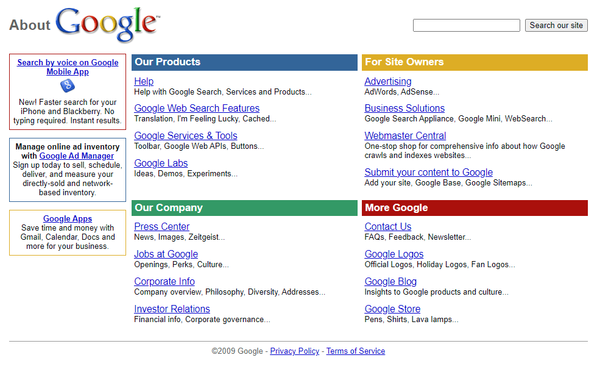Open the Contact Us link
This screenshot has width=597, height=366.
[x=388, y=226]
